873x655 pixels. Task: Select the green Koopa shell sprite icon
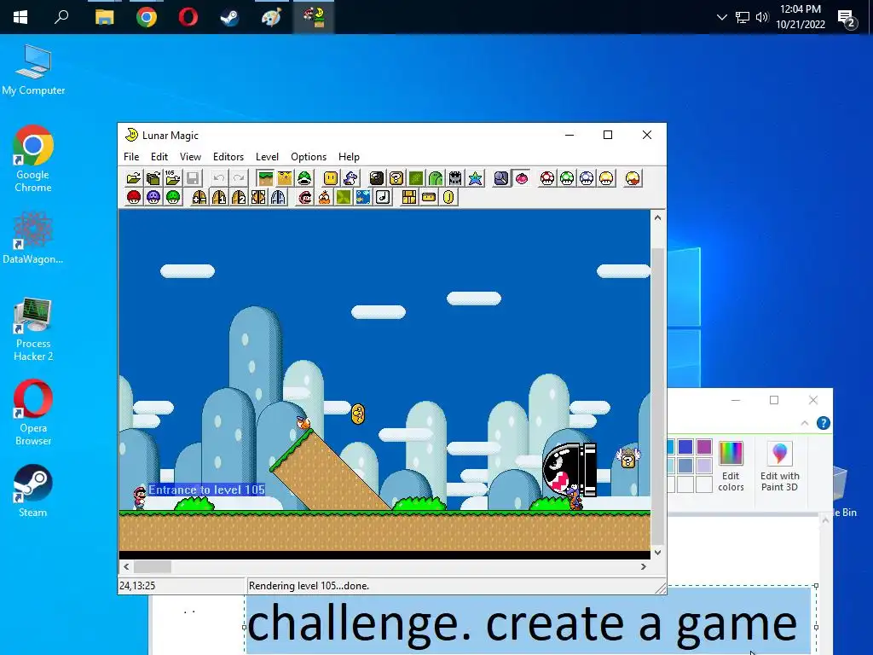click(x=304, y=178)
